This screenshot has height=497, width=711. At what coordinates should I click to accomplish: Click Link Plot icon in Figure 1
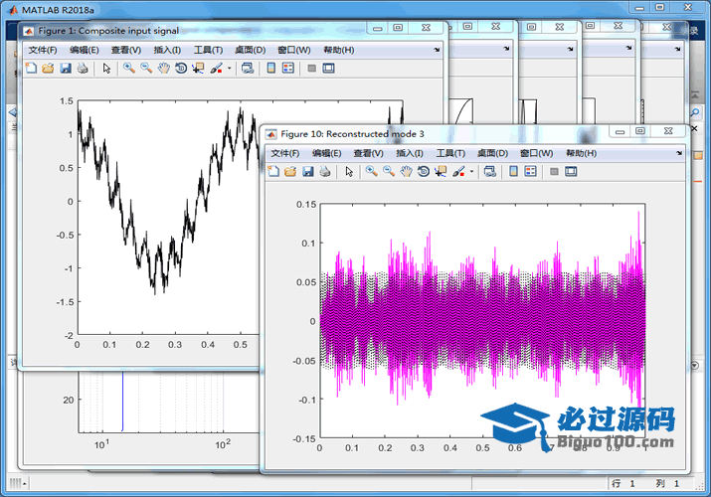(248, 69)
